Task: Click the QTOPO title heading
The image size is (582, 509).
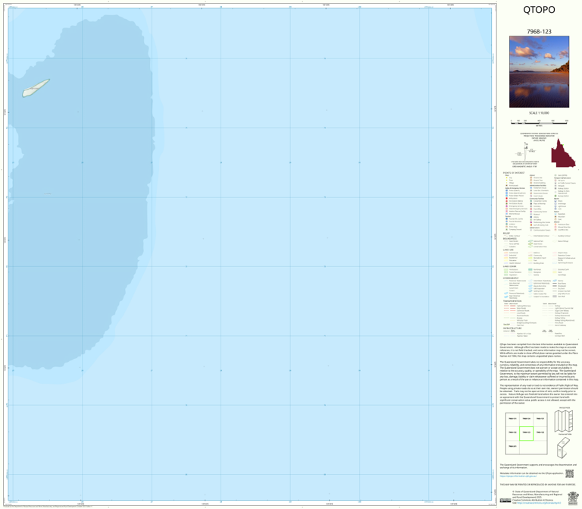Action: pos(539,10)
